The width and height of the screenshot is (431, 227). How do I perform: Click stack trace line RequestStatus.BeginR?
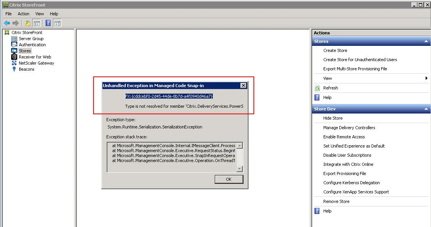pyautogui.click(x=174, y=151)
